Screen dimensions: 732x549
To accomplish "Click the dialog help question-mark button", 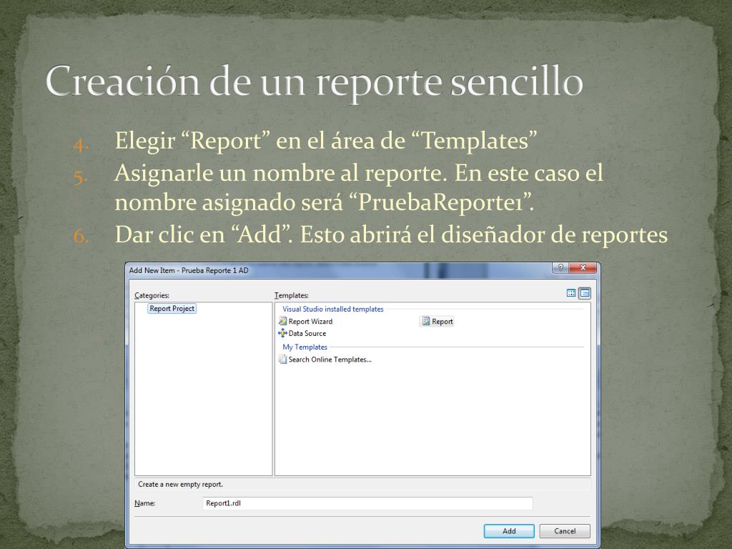I will [560, 268].
